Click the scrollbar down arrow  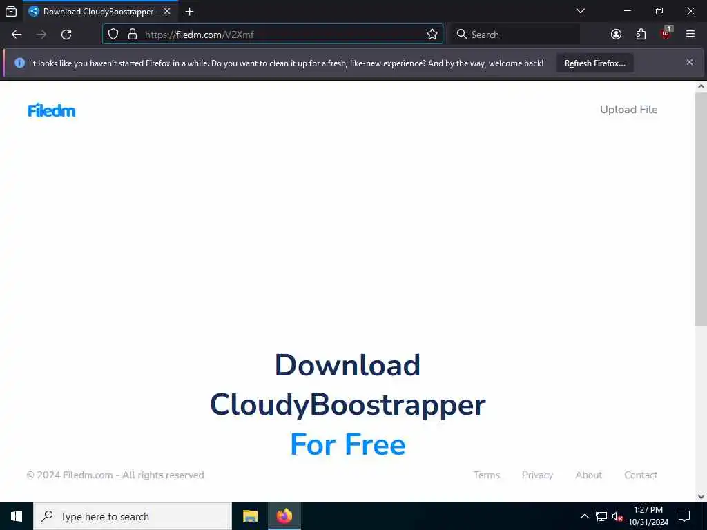701,497
